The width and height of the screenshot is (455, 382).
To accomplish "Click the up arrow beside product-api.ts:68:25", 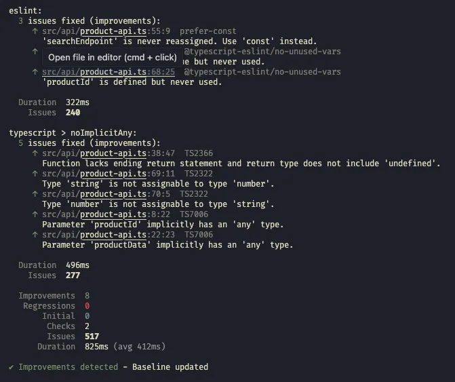I will [35, 72].
